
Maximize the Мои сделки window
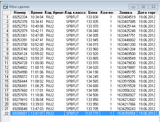click(x=143, y=7)
